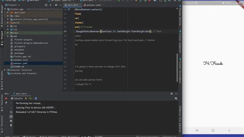Open the Flutter Outline side tab
Screen dimensions: 244x137
click(x=180, y=15)
